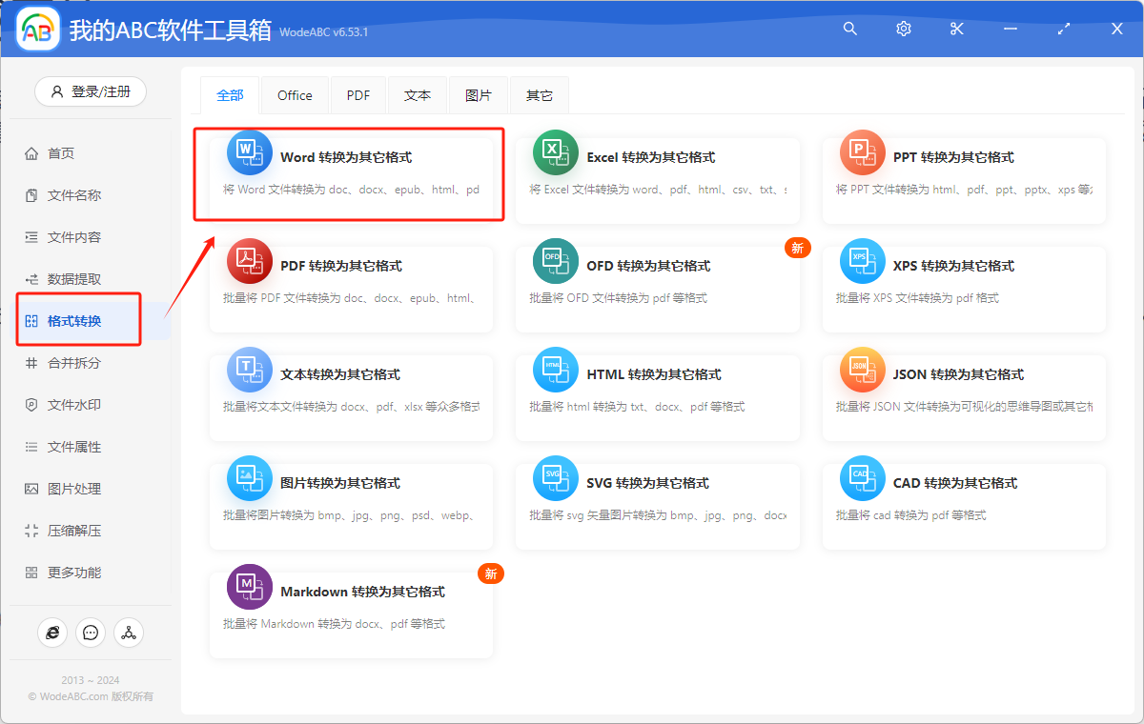Viewport: 1144px width, 724px height.
Task: Switch to the PDF tab
Action: [357, 94]
